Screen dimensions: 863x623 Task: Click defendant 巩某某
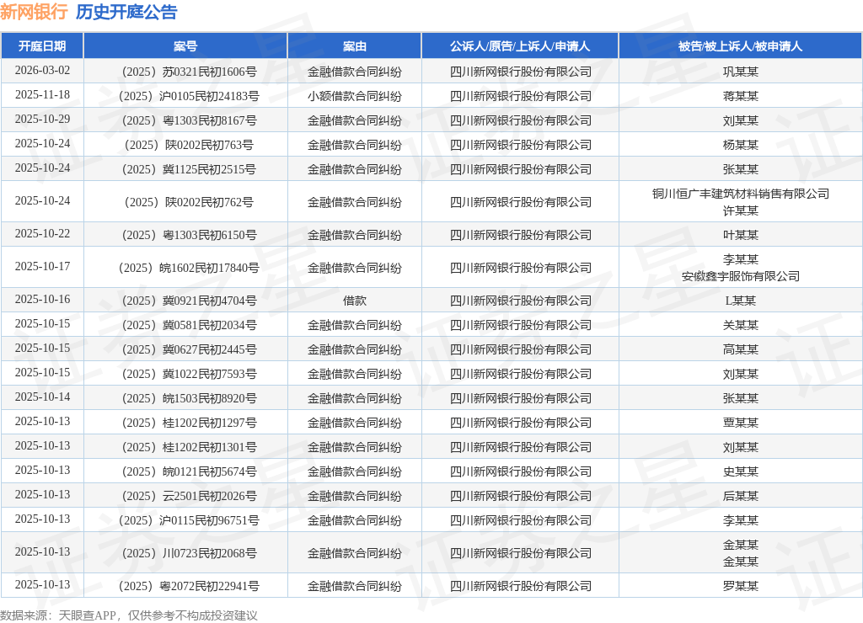click(x=740, y=72)
